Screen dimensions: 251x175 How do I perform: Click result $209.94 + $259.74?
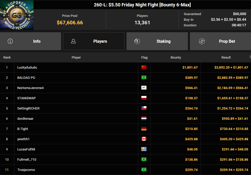[x=234, y=170]
